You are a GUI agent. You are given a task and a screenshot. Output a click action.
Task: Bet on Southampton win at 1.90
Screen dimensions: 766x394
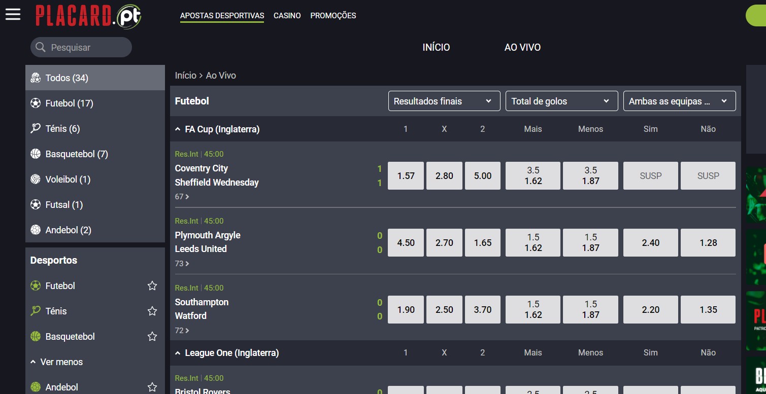click(406, 309)
